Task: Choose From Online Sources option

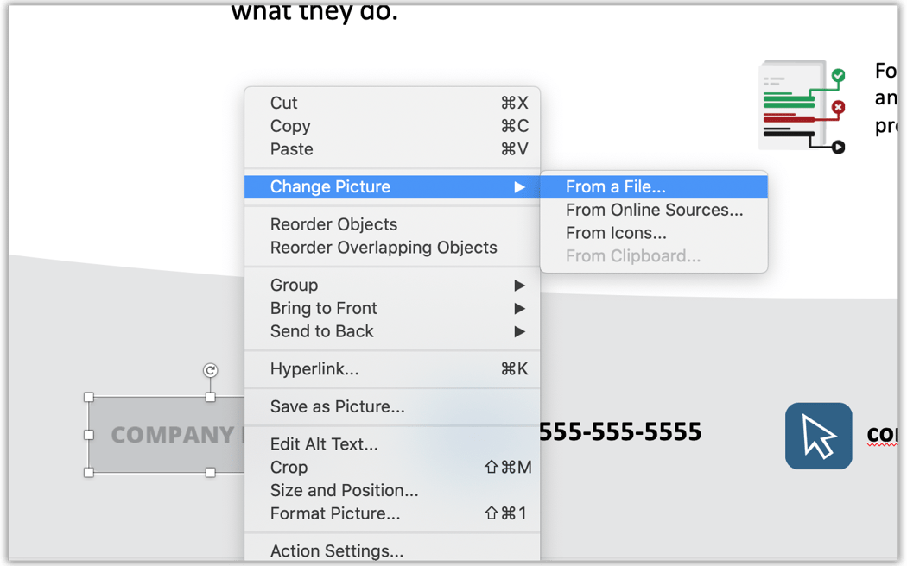Action: [x=654, y=210]
